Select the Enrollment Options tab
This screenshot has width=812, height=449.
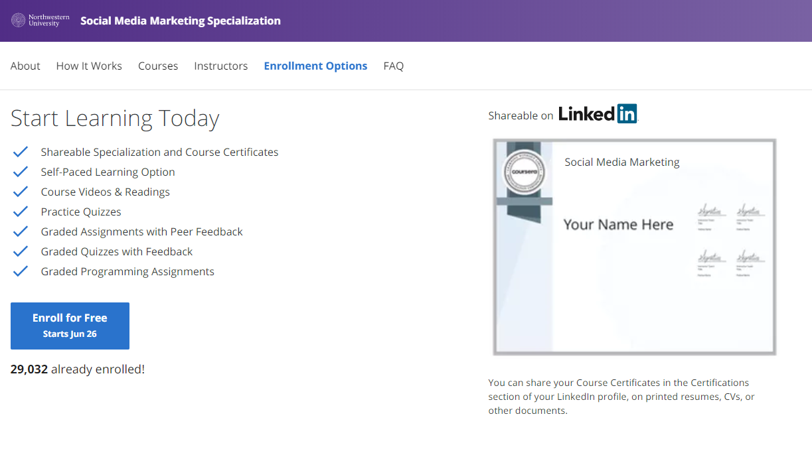[315, 66]
